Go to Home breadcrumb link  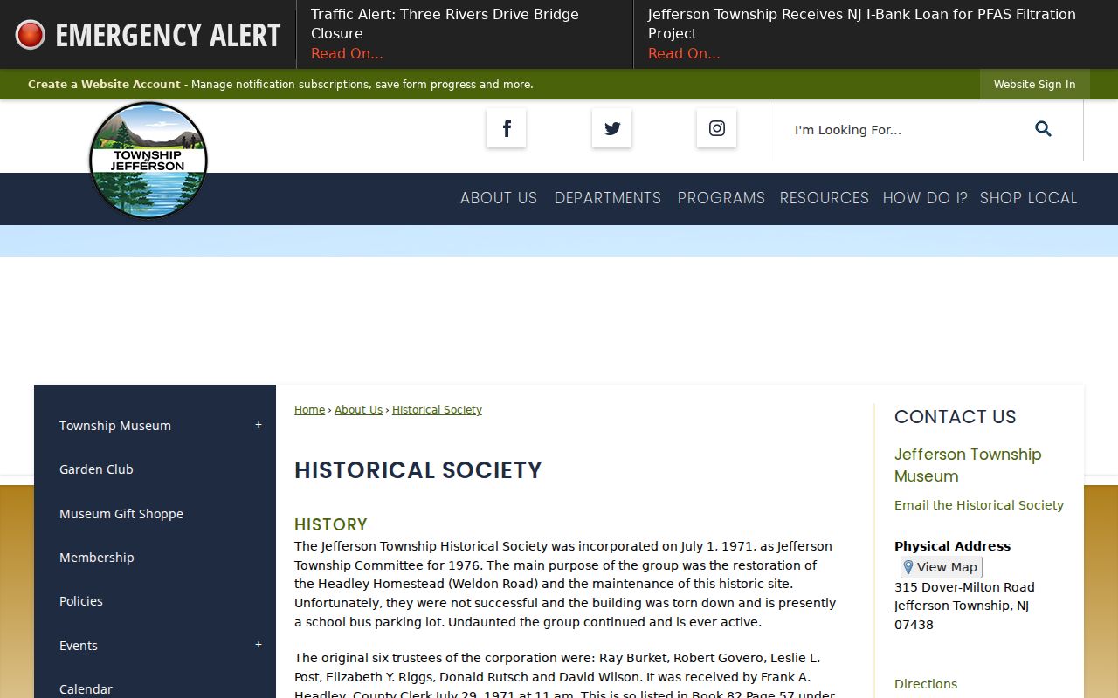309,410
